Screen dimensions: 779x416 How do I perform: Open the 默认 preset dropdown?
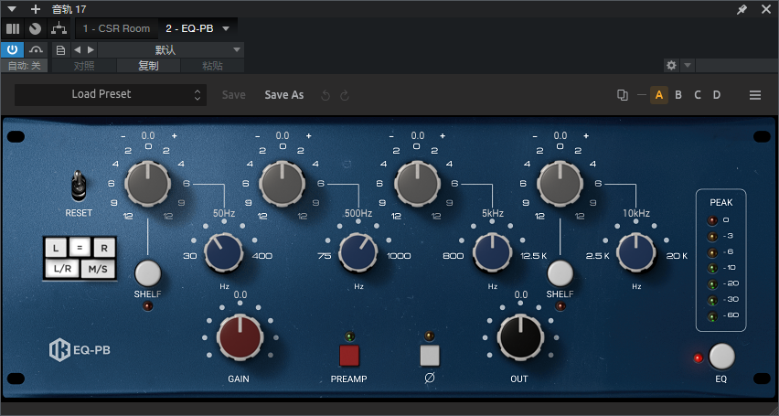coord(170,50)
